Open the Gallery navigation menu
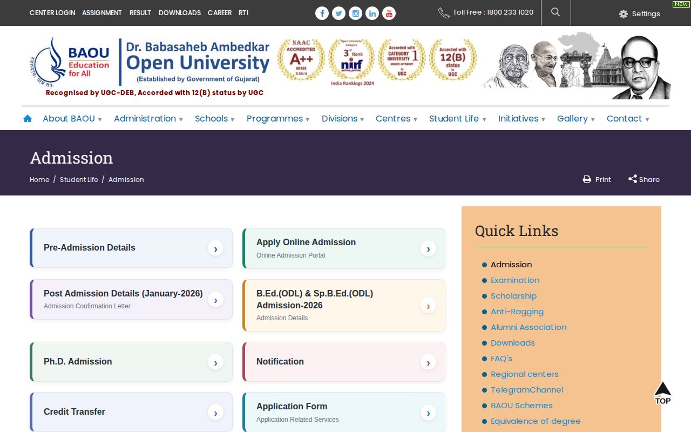Viewport: 691px width, 432px height. (x=576, y=118)
